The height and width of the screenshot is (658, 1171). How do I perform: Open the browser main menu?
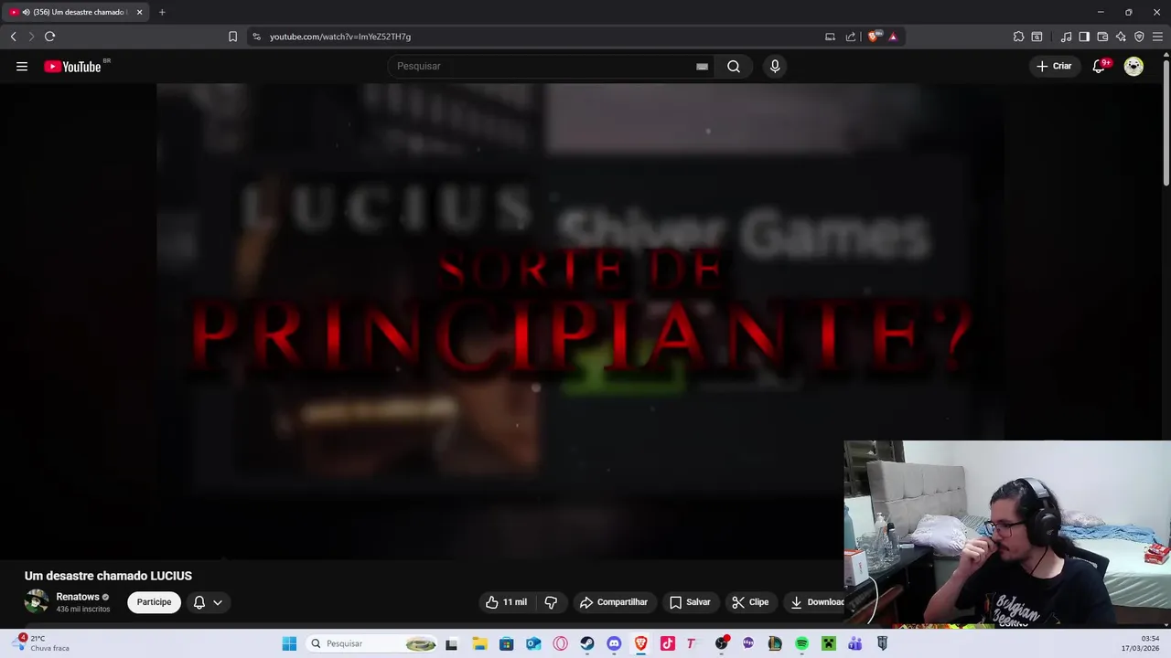tap(1157, 37)
